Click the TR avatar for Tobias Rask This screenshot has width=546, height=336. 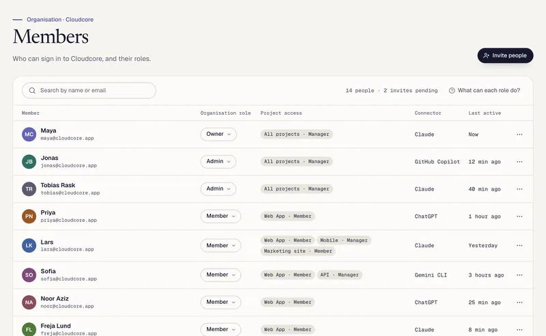[x=29, y=189]
